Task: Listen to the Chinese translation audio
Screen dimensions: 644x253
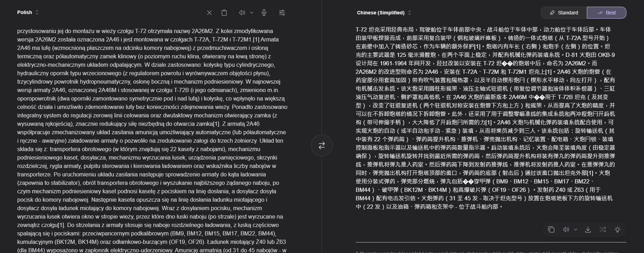Action: (566, 229)
